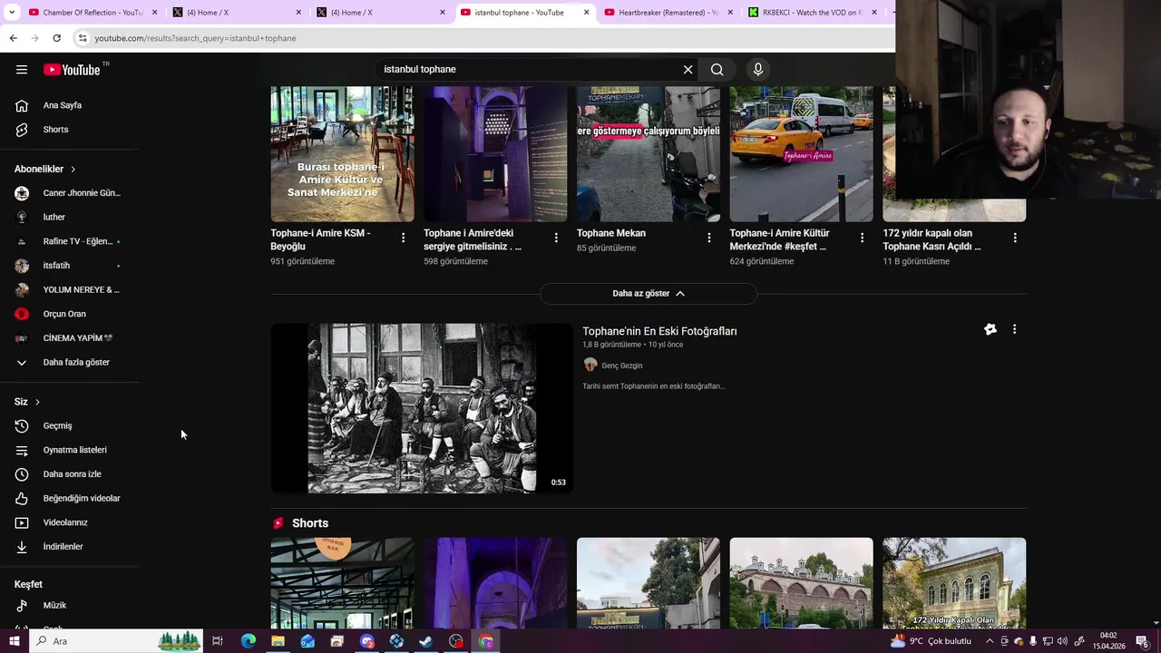Open options for 172 yıldır kapalı short

[x=1015, y=238]
